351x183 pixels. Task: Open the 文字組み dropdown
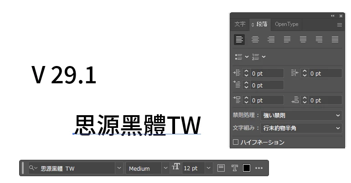tap(301, 128)
